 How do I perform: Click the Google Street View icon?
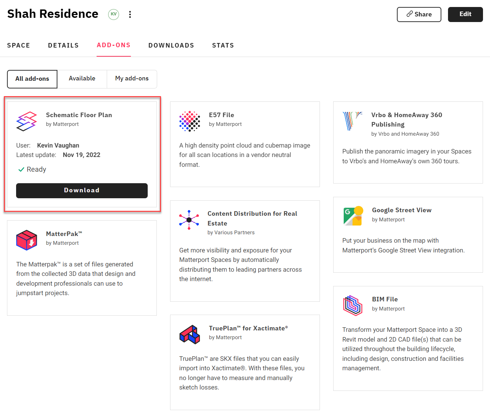point(353,216)
